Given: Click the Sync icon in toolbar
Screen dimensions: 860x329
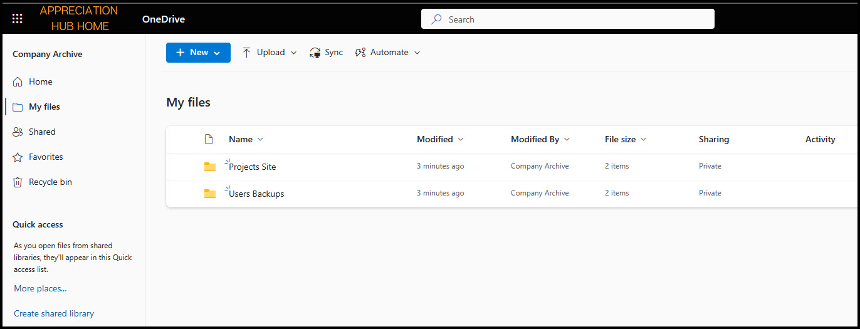Looking at the screenshot, I should [315, 53].
